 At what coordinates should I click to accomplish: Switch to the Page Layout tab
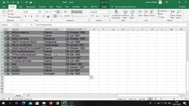(x=31, y=7)
